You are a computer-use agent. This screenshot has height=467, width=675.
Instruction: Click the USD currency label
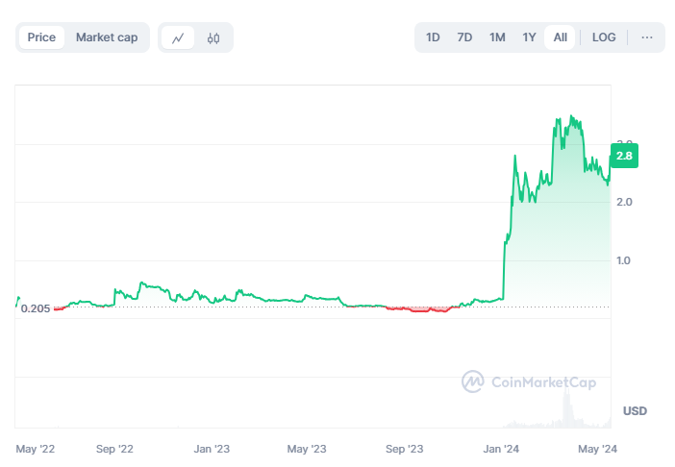coord(635,411)
